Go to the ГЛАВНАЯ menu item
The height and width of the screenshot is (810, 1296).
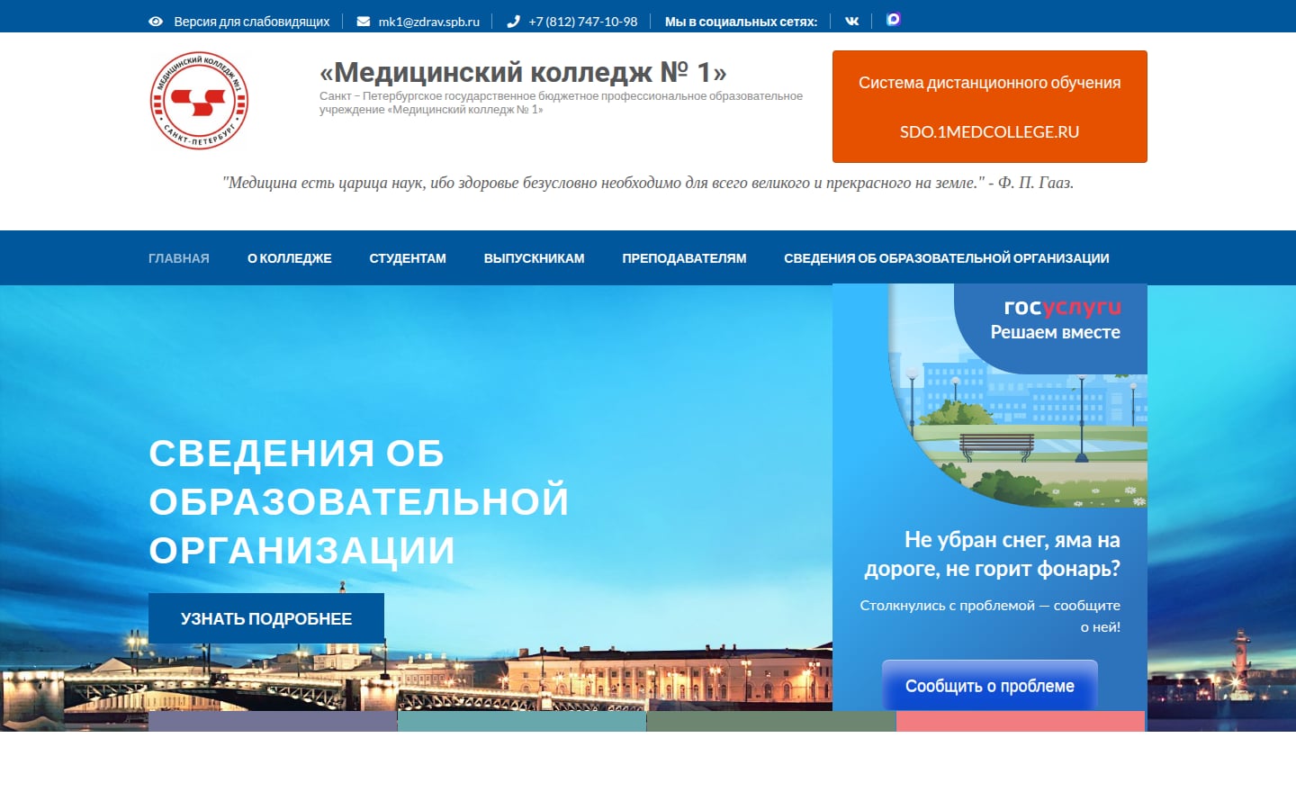179,258
